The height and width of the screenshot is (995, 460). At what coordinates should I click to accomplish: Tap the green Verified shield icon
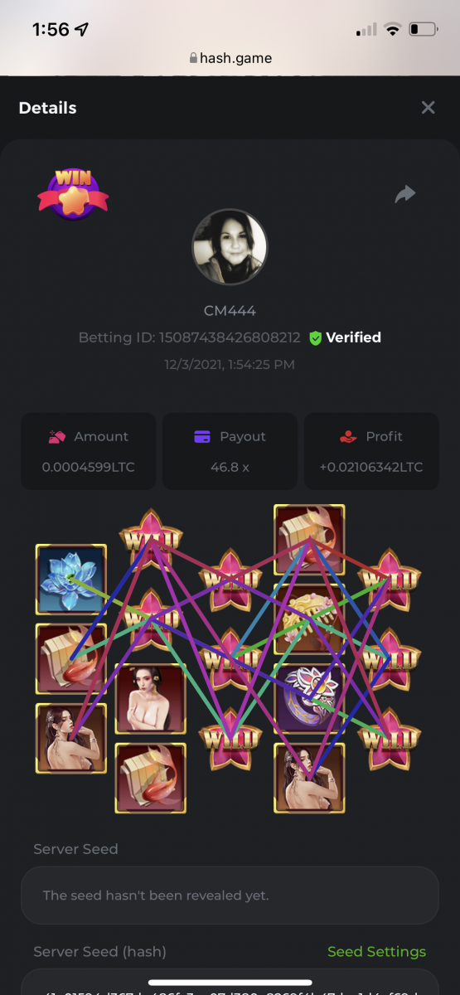315,337
